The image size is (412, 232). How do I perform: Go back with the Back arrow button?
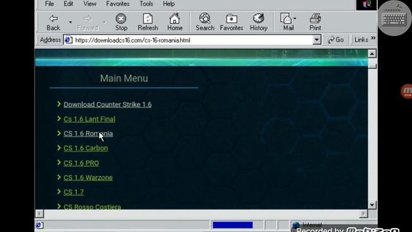pos(53,23)
